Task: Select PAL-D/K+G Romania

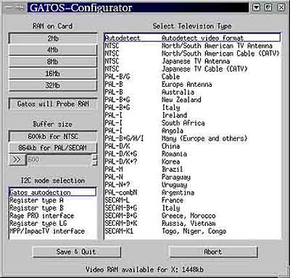Action: click(x=193, y=153)
